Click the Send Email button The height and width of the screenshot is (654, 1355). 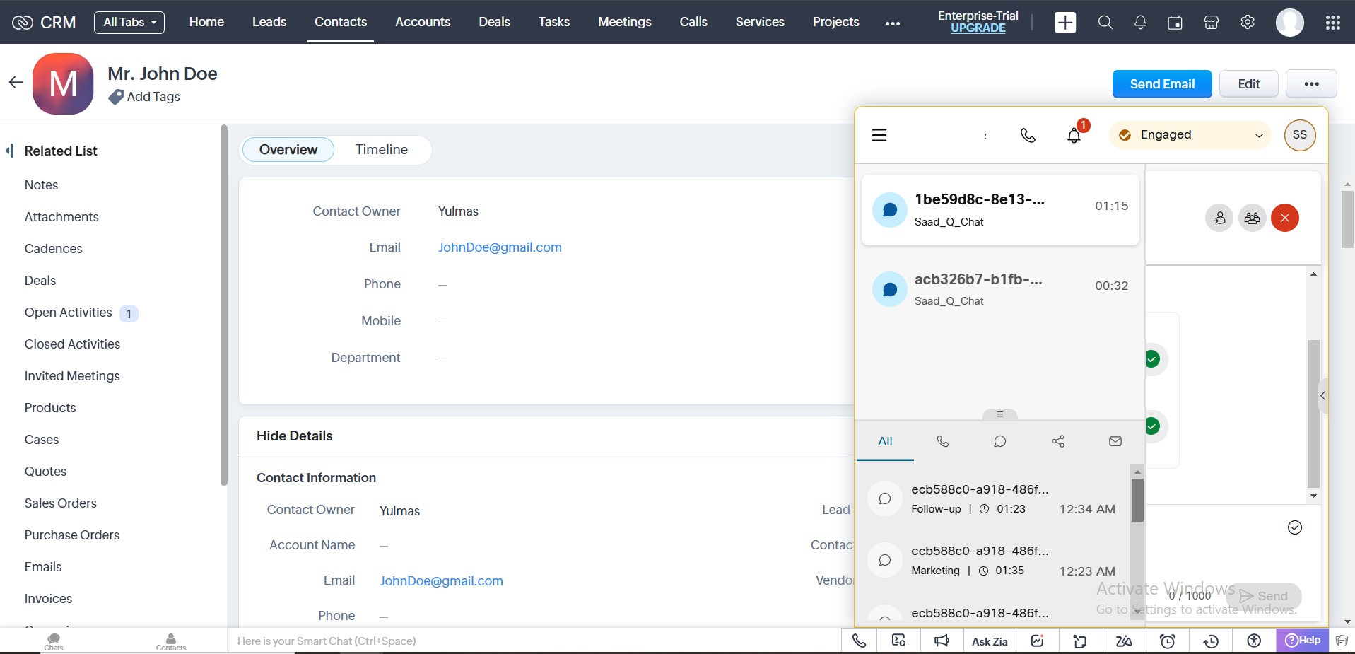[x=1161, y=84]
